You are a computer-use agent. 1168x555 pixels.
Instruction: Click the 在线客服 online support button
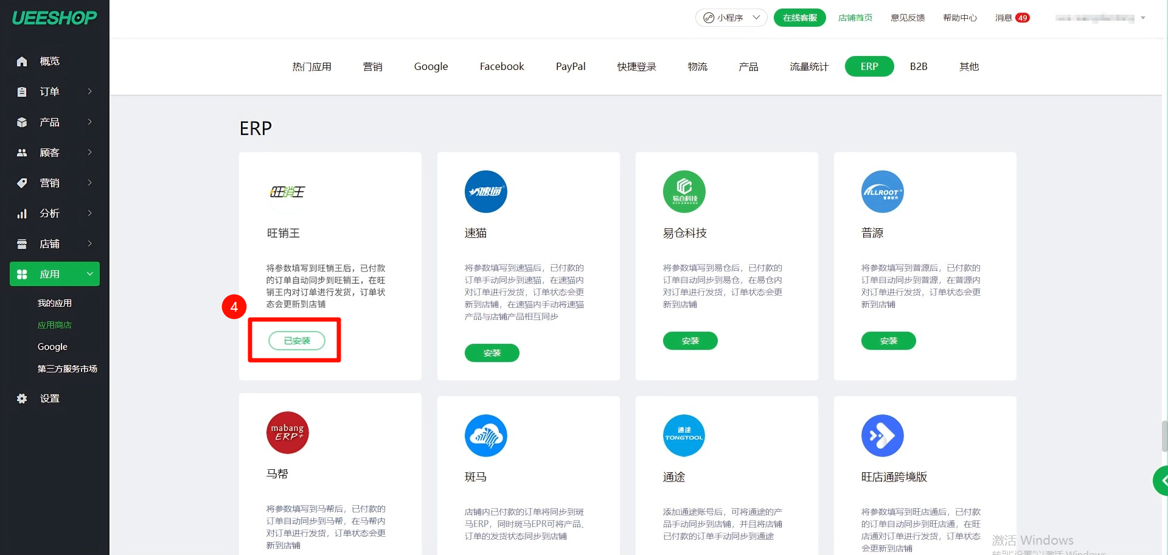click(x=800, y=18)
